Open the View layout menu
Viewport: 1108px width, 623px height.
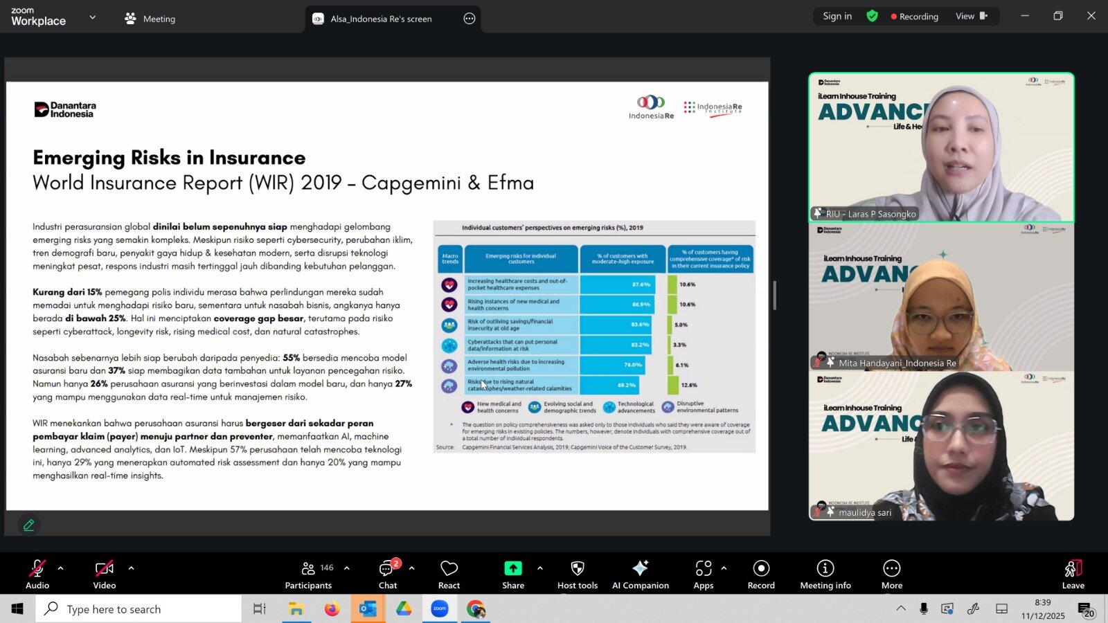click(x=971, y=16)
